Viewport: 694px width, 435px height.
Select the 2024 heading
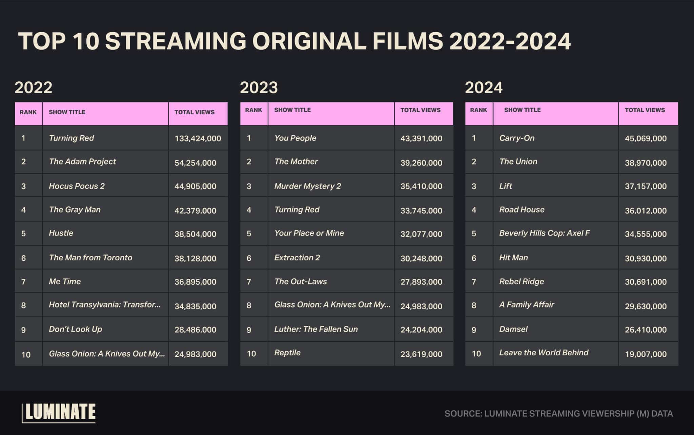(484, 87)
